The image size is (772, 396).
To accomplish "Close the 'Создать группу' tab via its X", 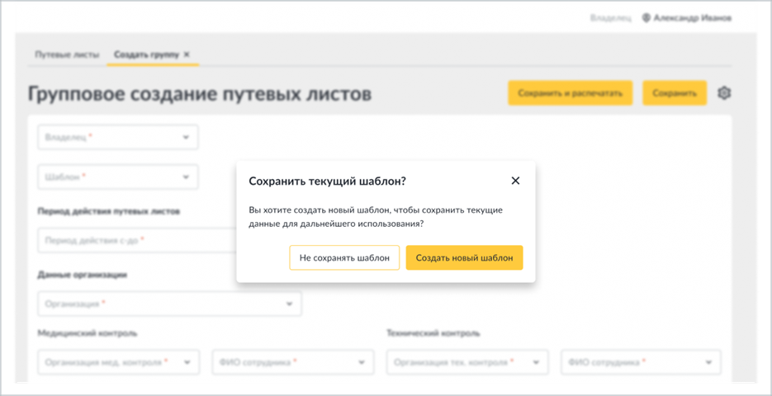I will point(187,54).
